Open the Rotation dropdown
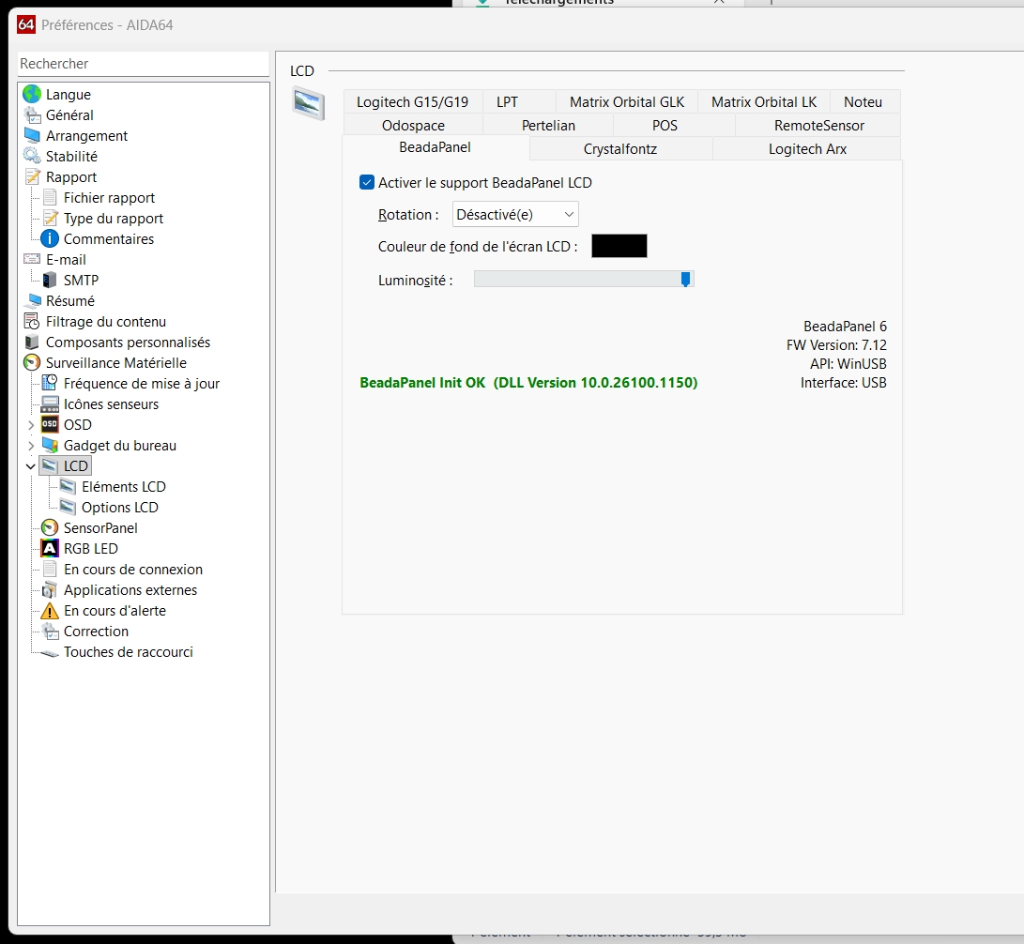The height and width of the screenshot is (944, 1024). [515, 214]
